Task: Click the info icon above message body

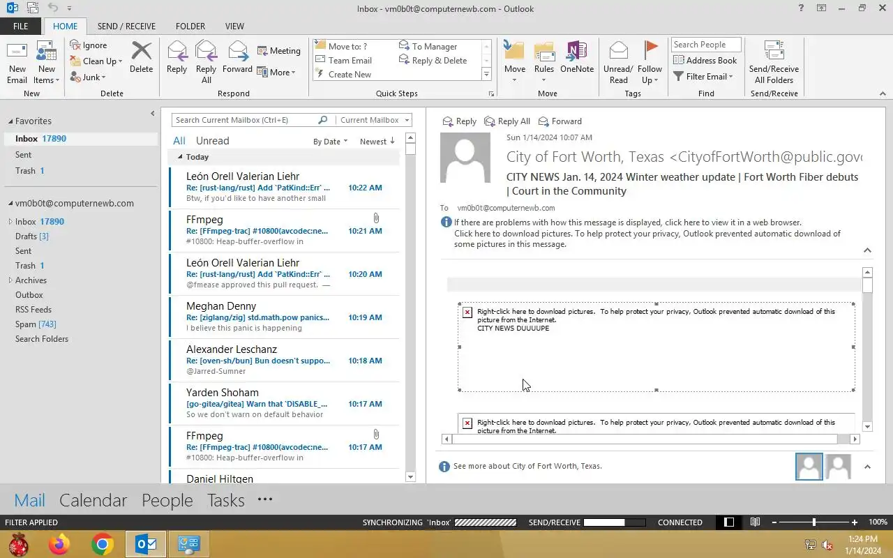Action: [x=446, y=223]
